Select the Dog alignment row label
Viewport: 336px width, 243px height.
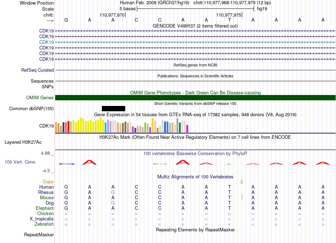(x=50, y=203)
